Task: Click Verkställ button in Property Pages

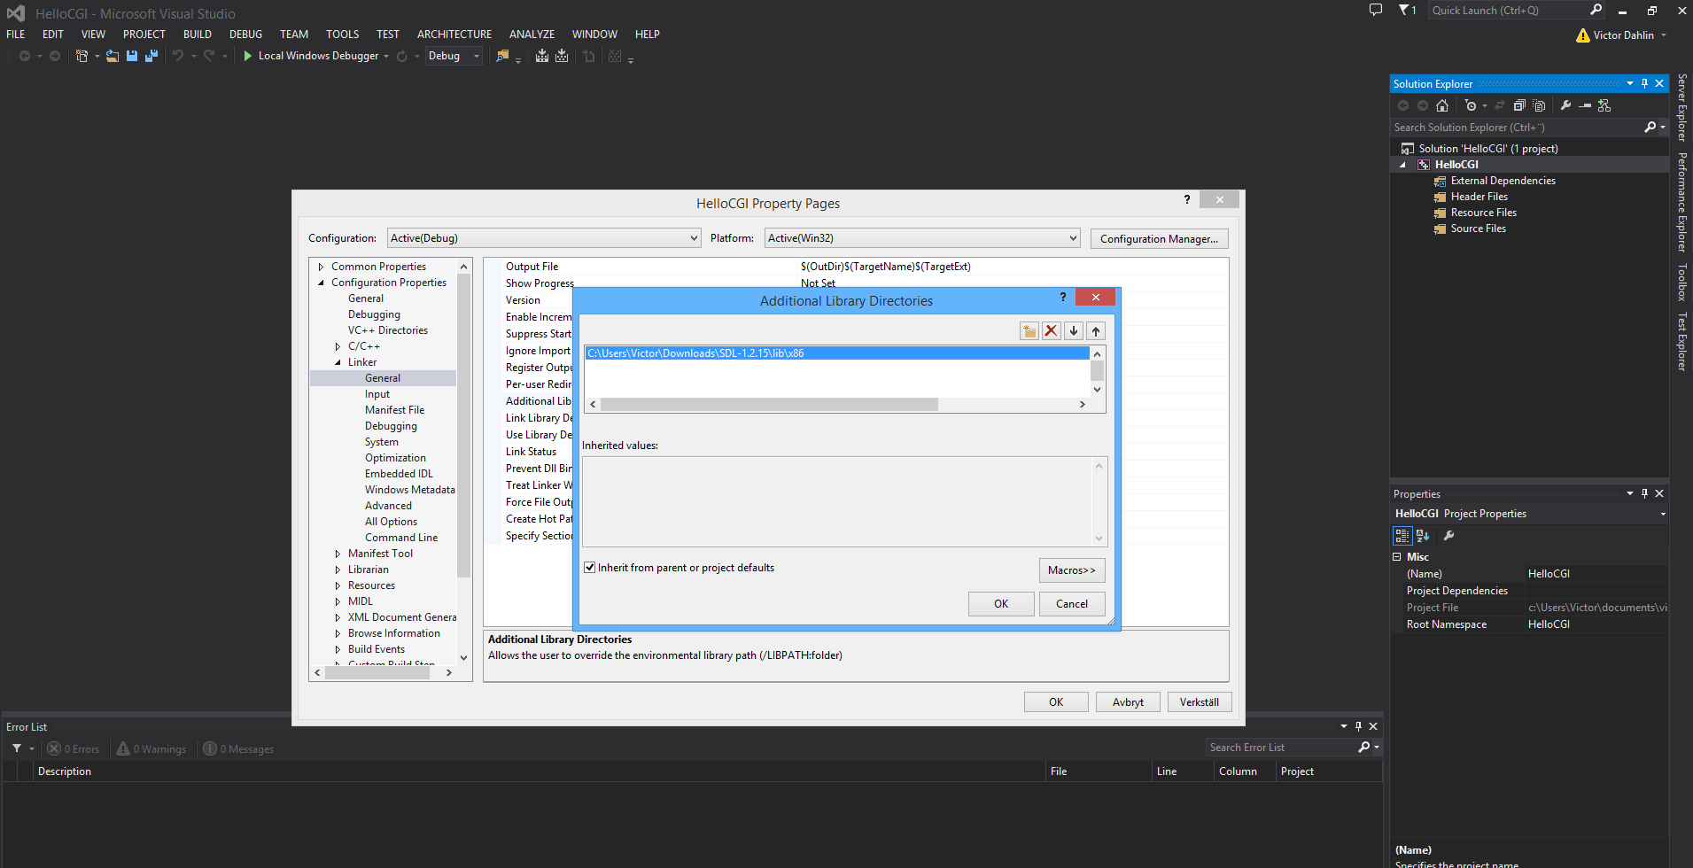Action: [1199, 702]
